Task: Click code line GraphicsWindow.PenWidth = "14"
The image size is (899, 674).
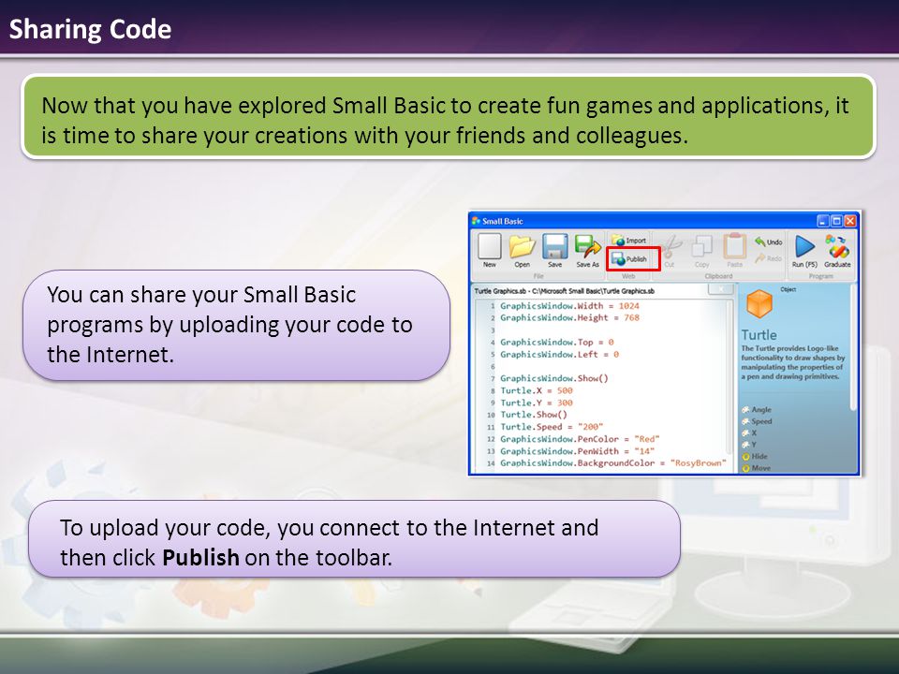Action: tap(577, 451)
